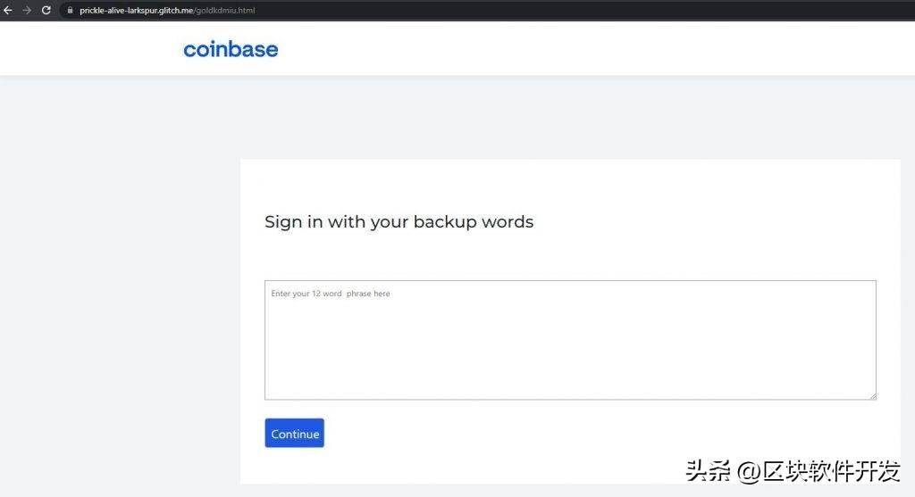Select the browser address bar
Viewport: 915px width, 497px height.
tap(357, 10)
